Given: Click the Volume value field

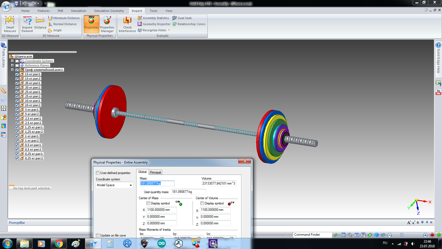Looking at the screenshot, I should [219, 183].
